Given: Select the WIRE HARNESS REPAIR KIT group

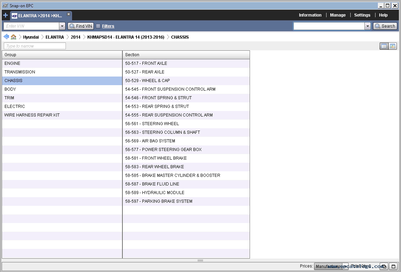Looking at the screenshot, I should tap(62, 115).
